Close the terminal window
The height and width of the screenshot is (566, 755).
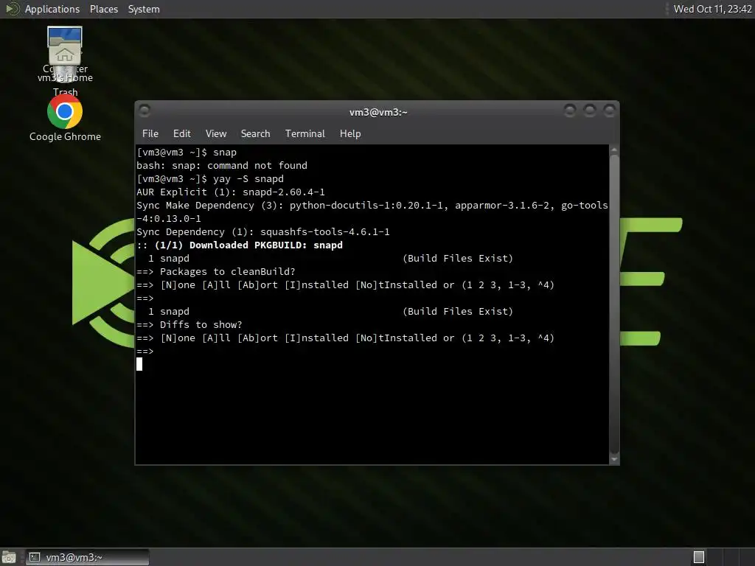click(609, 111)
